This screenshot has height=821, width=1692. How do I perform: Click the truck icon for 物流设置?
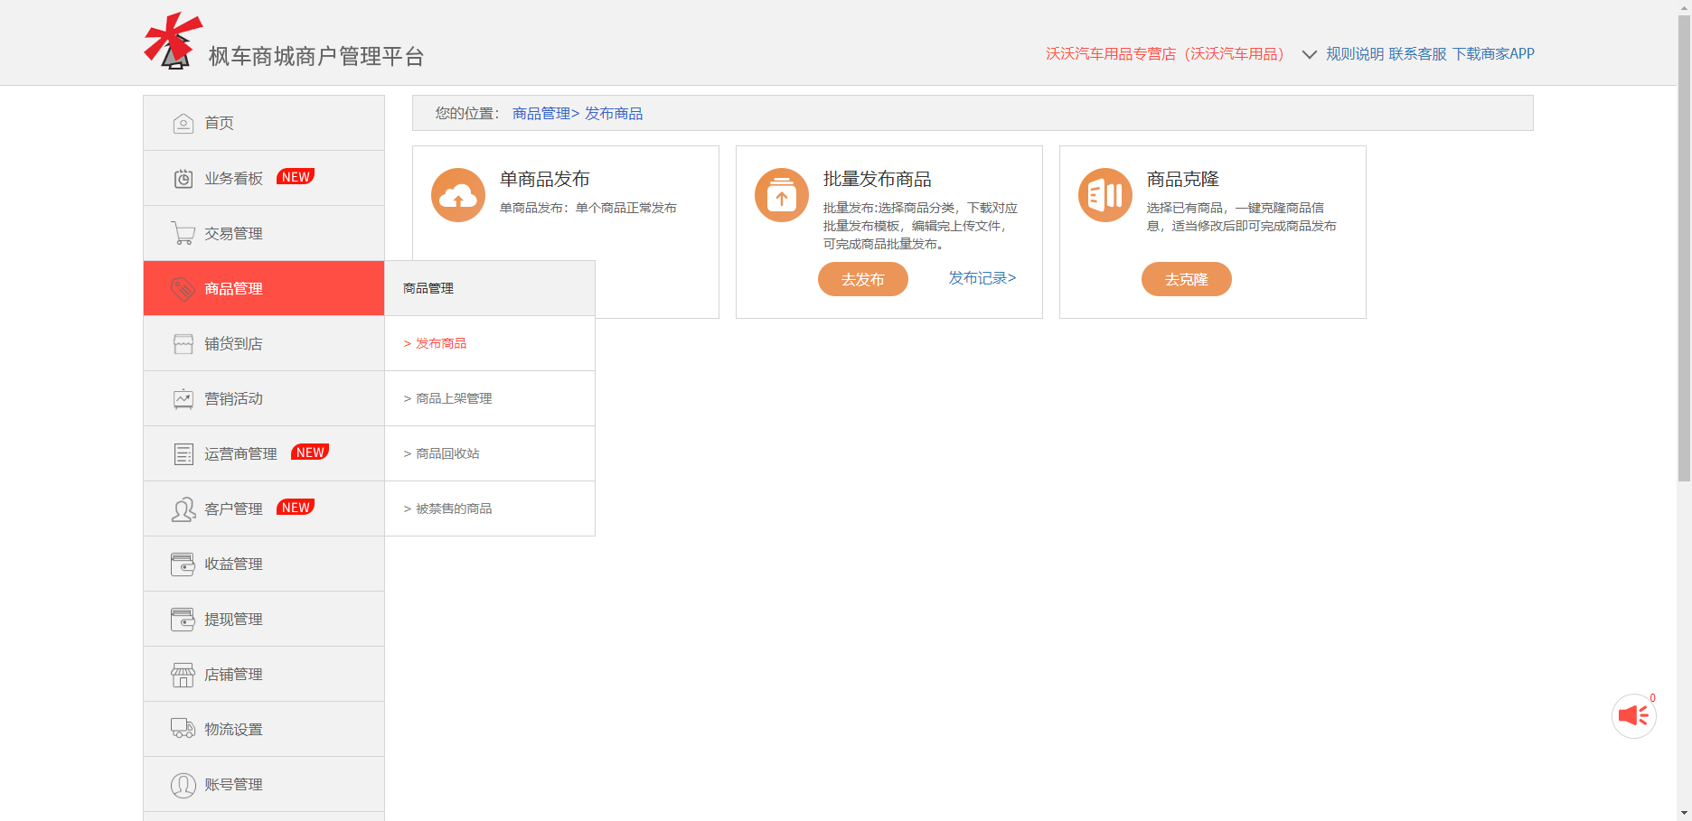(183, 729)
